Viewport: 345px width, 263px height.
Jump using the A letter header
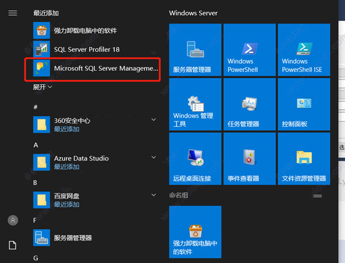point(36,145)
